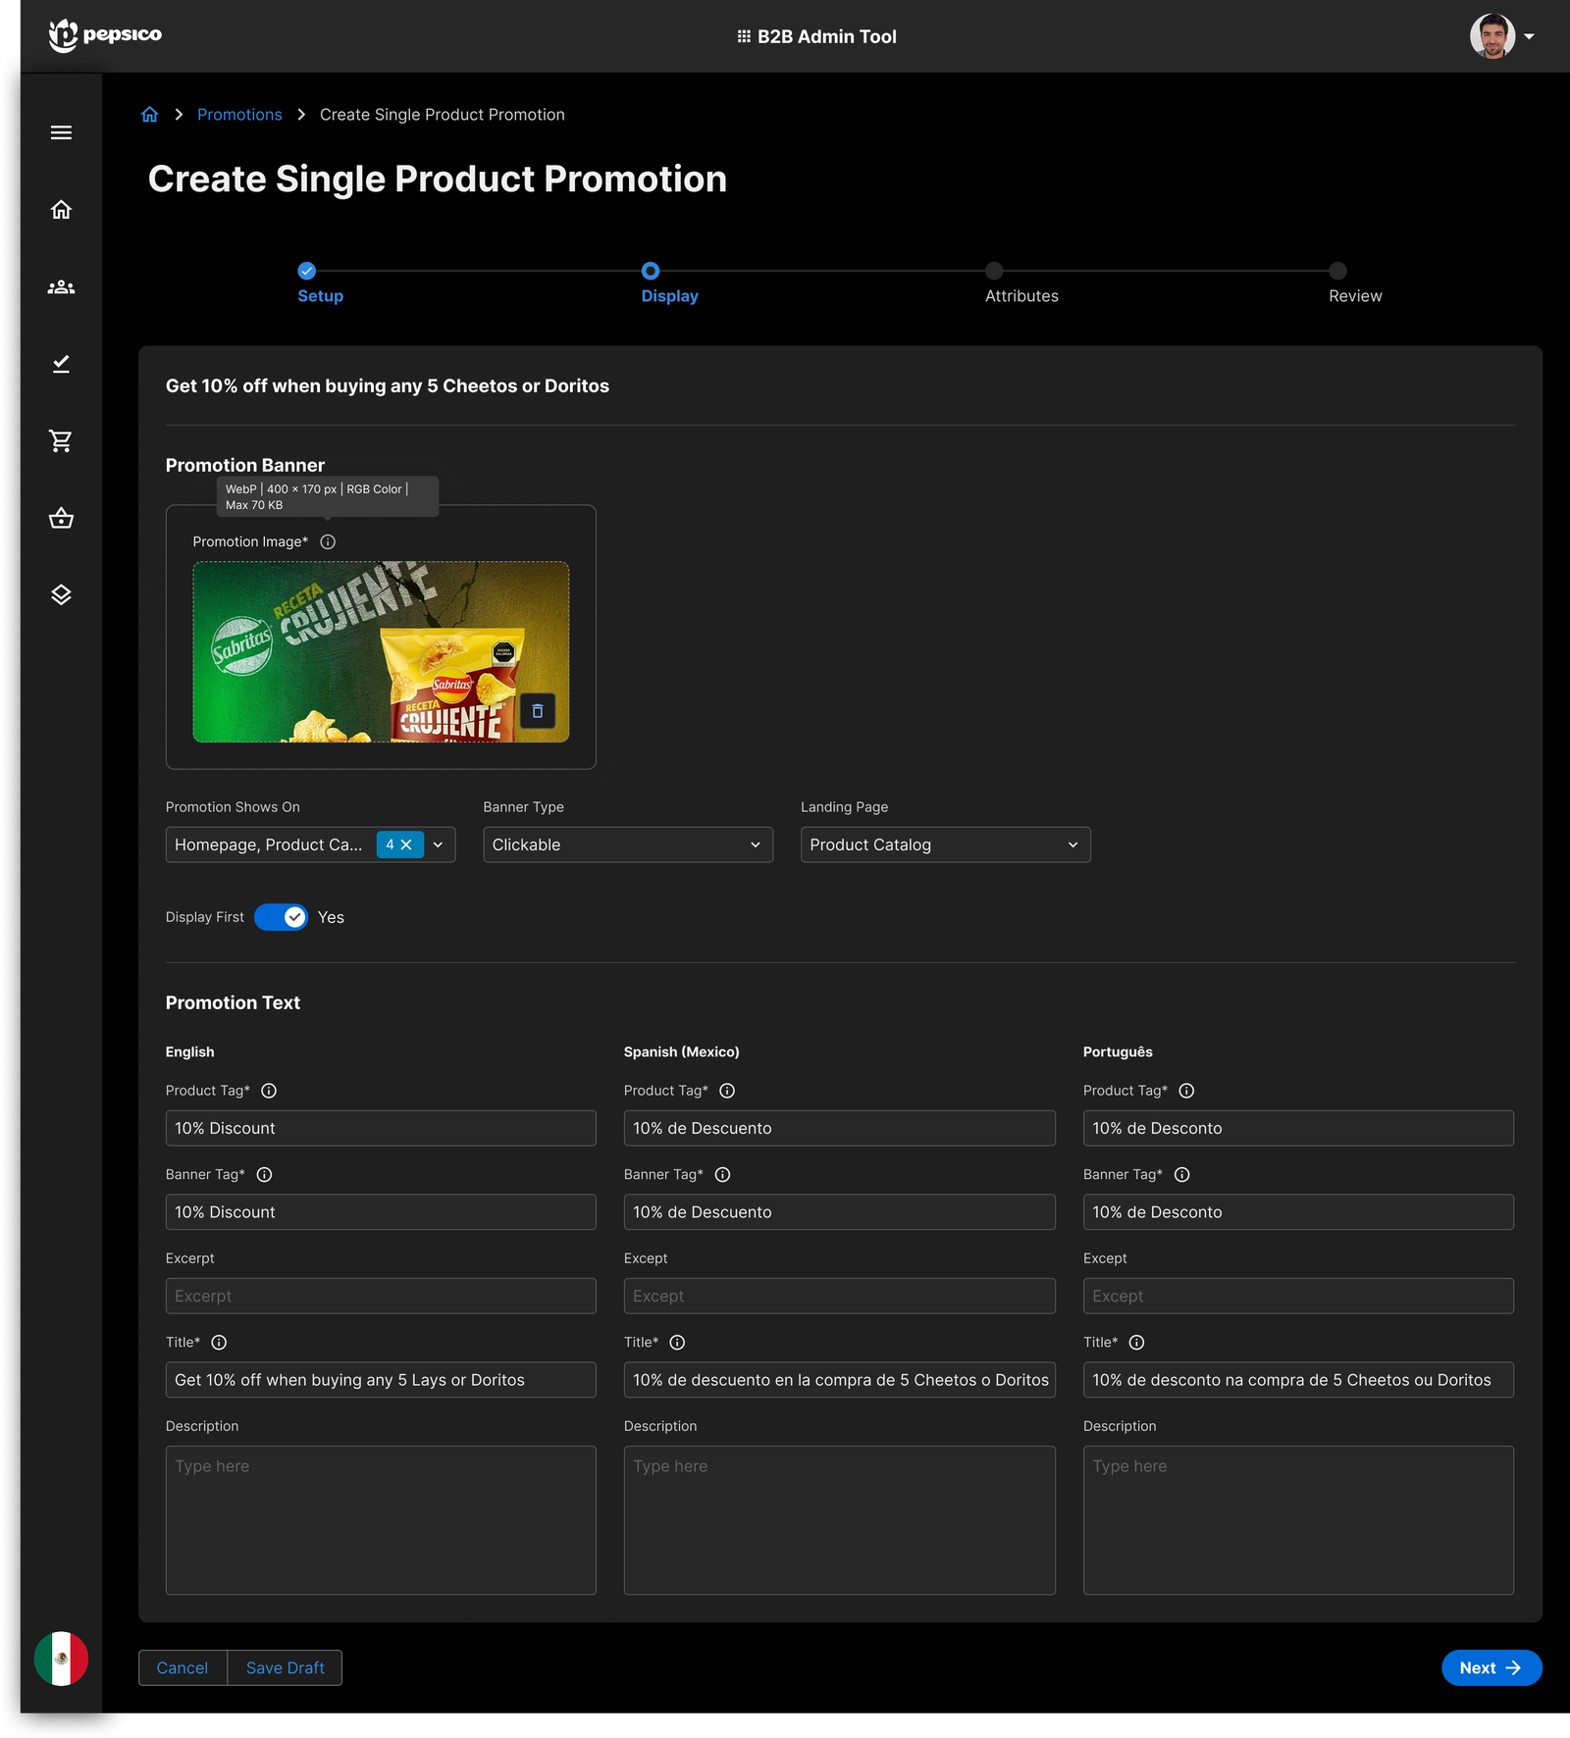Clear the 4 selected locations chip
This screenshot has width=1570, height=1738.
click(406, 844)
